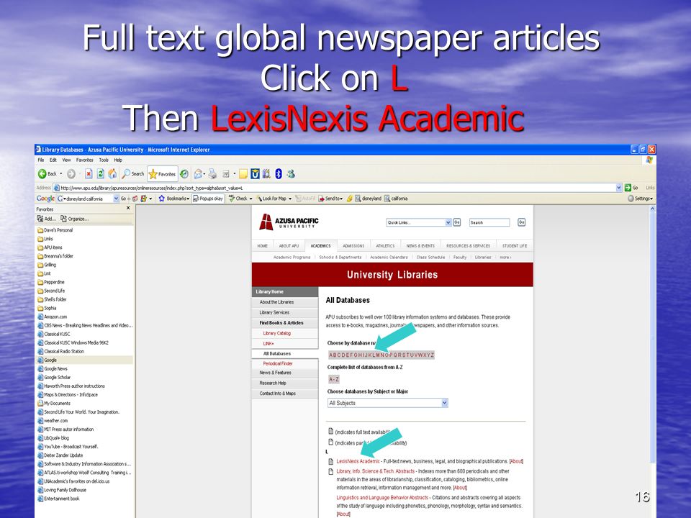Open Library, Info. Science & Tech. Abstracts link
691x518 pixels.
pyautogui.click(x=376, y=471)
